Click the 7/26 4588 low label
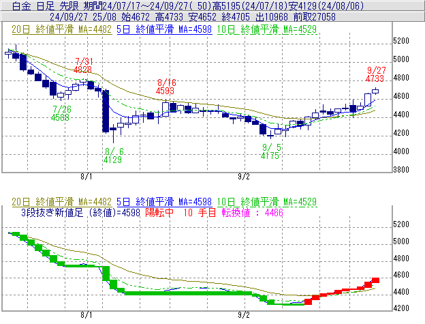 click(x=61, y=113)
